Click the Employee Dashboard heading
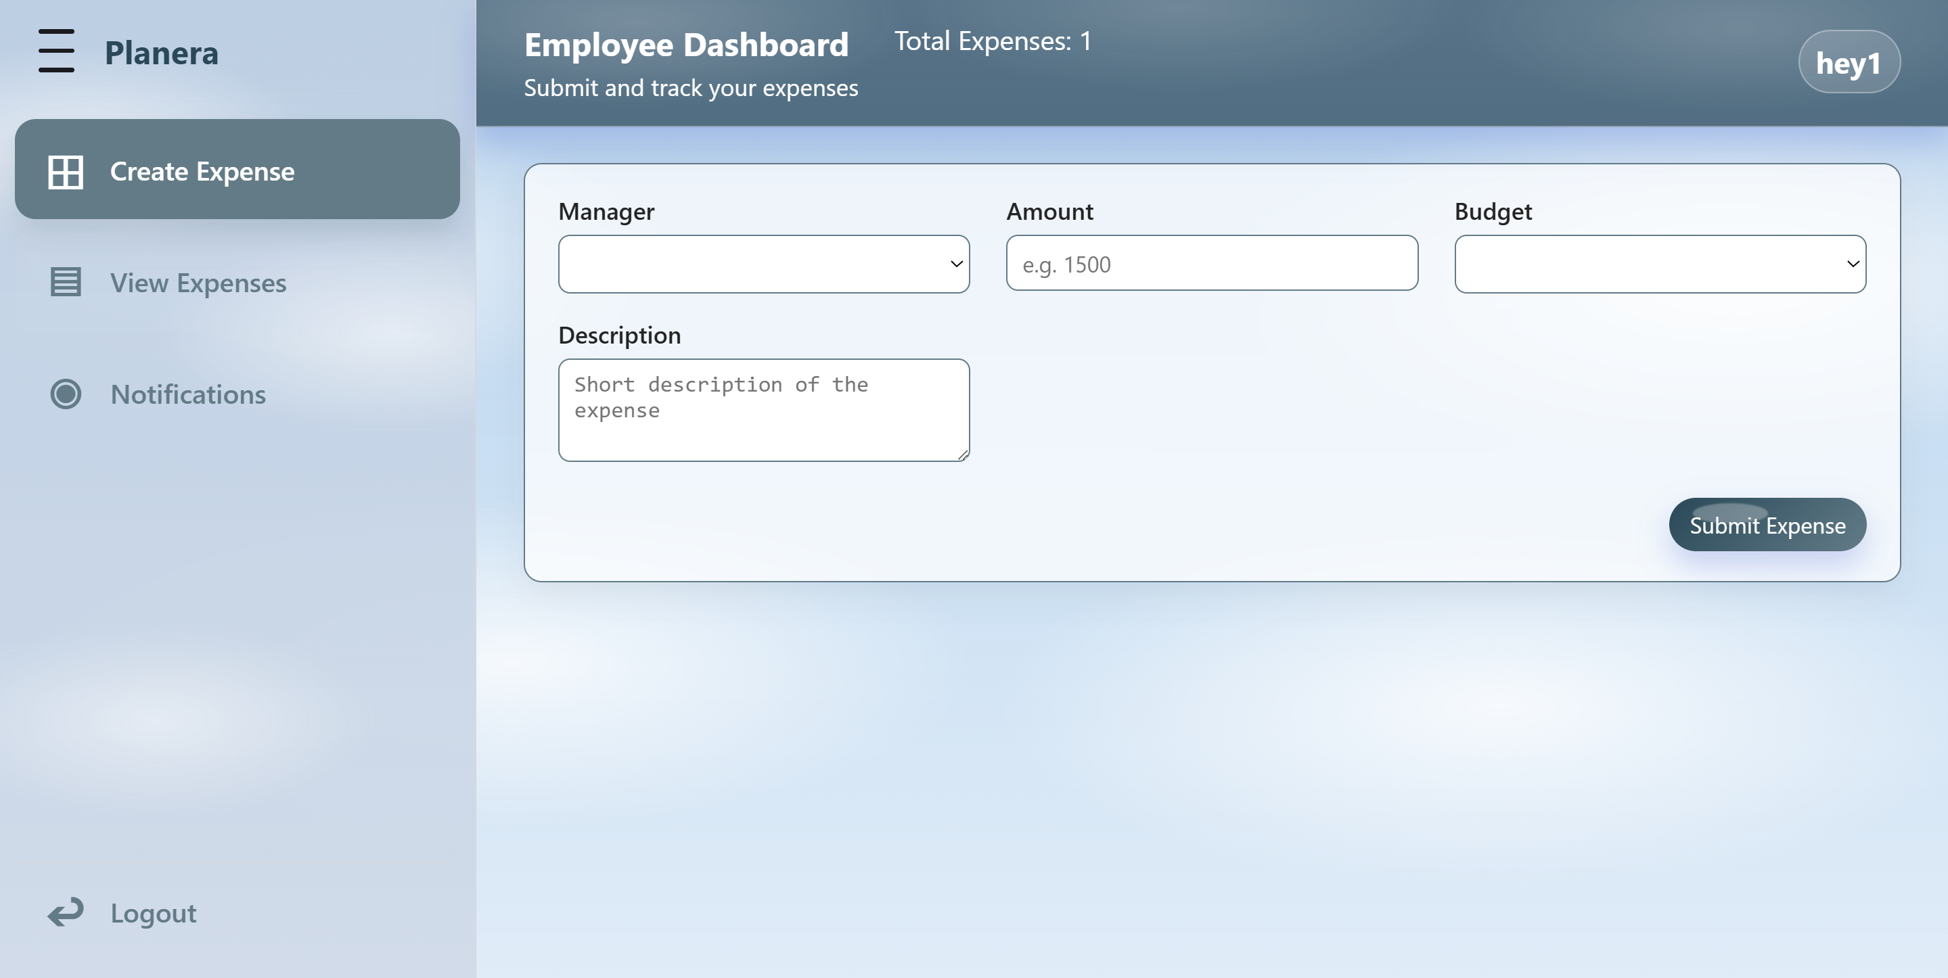Image resolution: width=1948 pixels, height=978 pixels. [686, 45]
